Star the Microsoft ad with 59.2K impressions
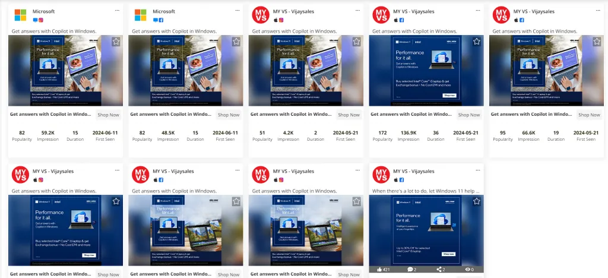The image size is (608, 278). click(x=116, y=42)
